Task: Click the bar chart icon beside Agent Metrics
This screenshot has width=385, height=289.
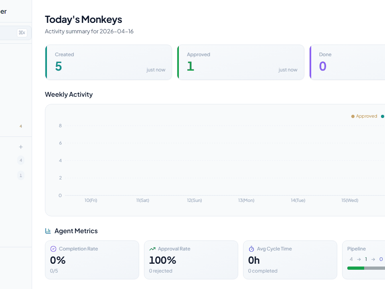Action: click(x=48, y=231)
